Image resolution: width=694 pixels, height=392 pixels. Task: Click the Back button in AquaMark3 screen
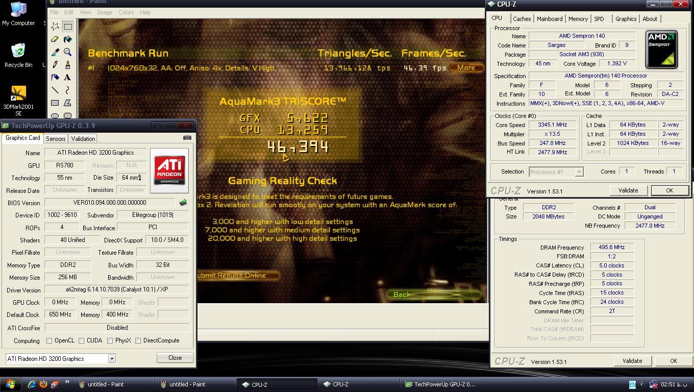click(434, 295)
